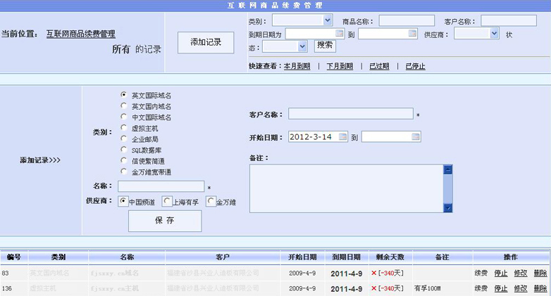Choose the SQL数据库 radio option

[x=124, y=150]
